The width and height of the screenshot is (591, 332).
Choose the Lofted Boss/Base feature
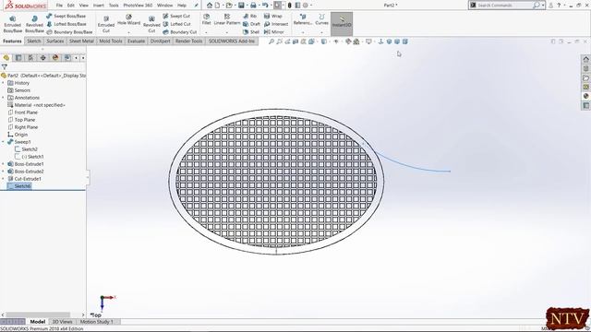tap(66, 24)
